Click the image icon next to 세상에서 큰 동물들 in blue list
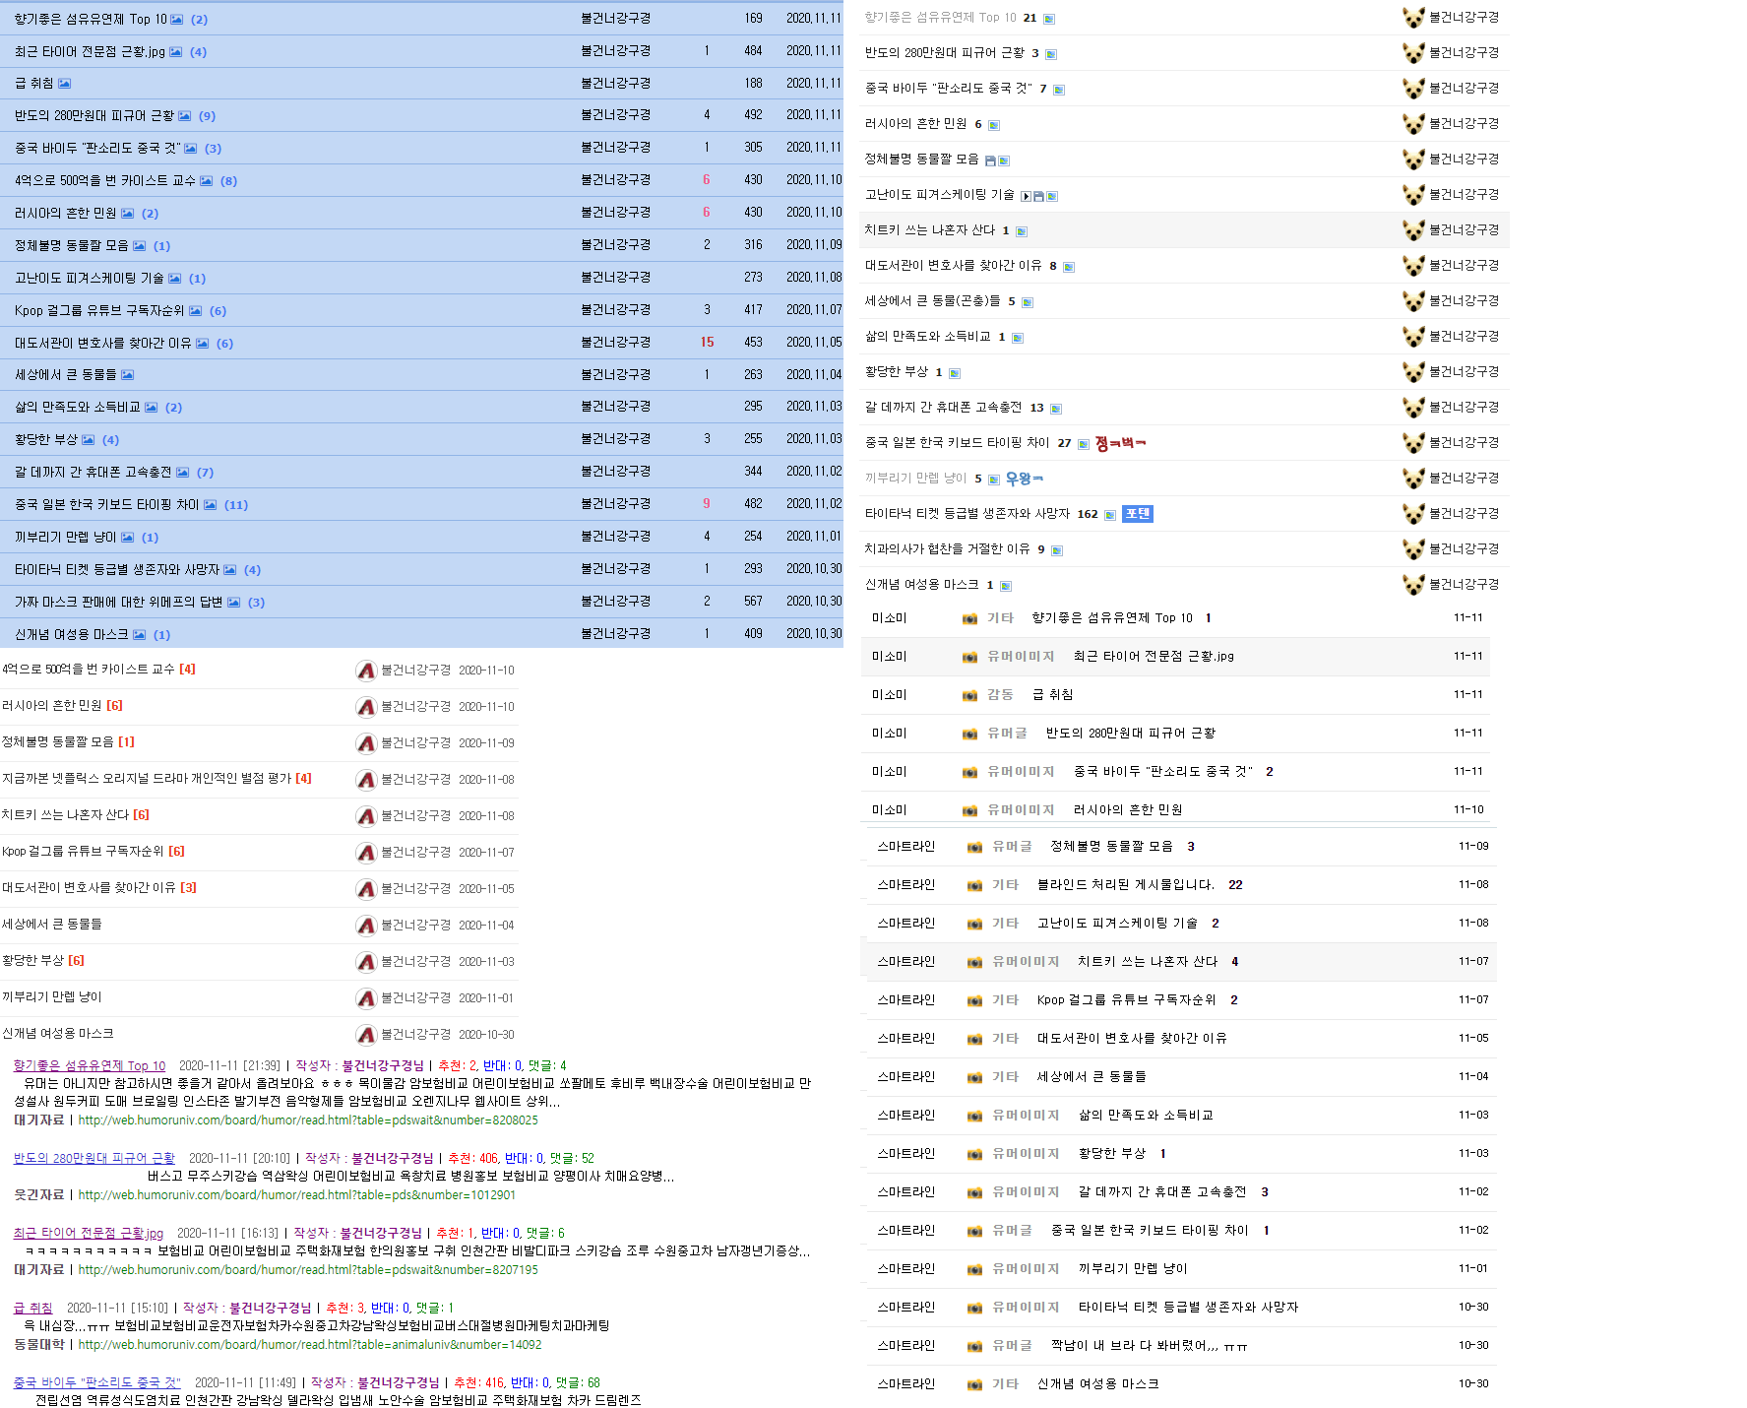This screenshot has width=1747, height=1408. click(128, 375)
